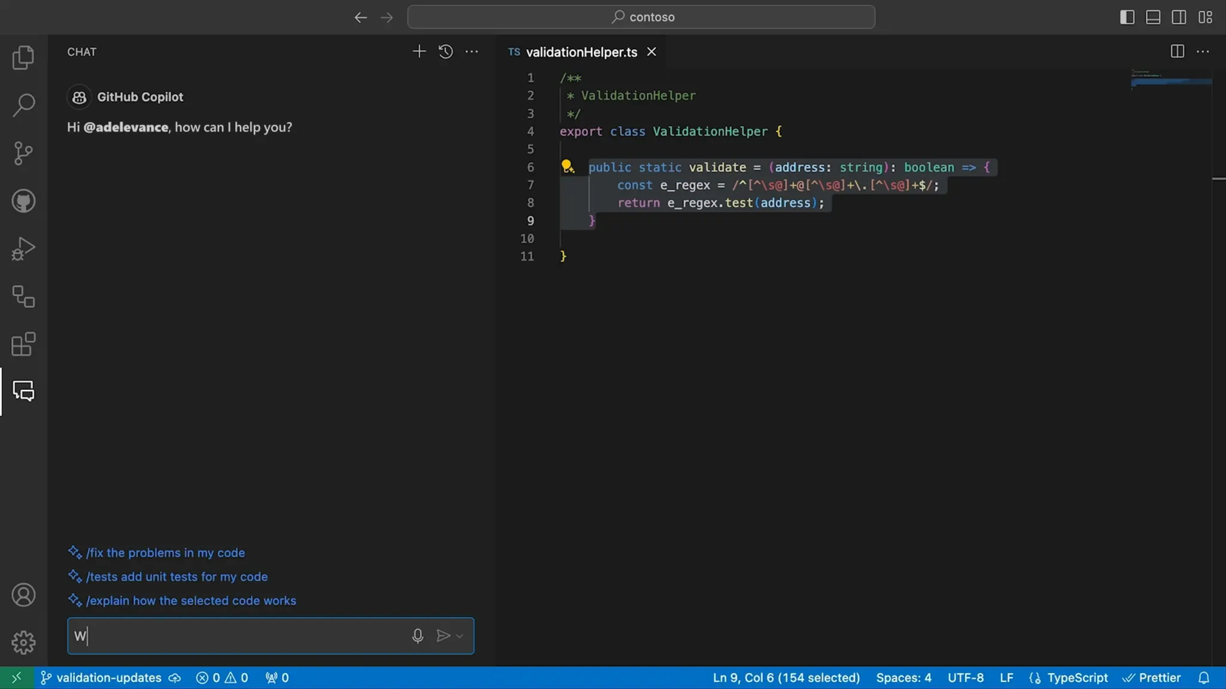Toggle the bottom panel layout button

1153,17
